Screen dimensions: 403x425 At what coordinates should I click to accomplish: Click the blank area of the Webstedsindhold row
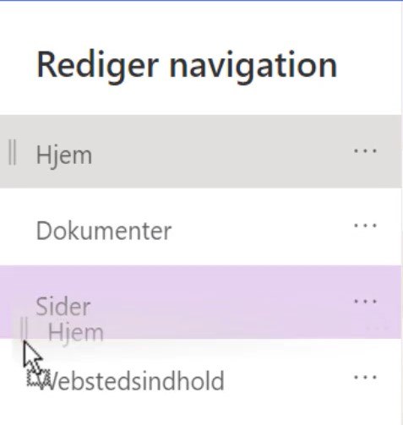tap(287, 380)
